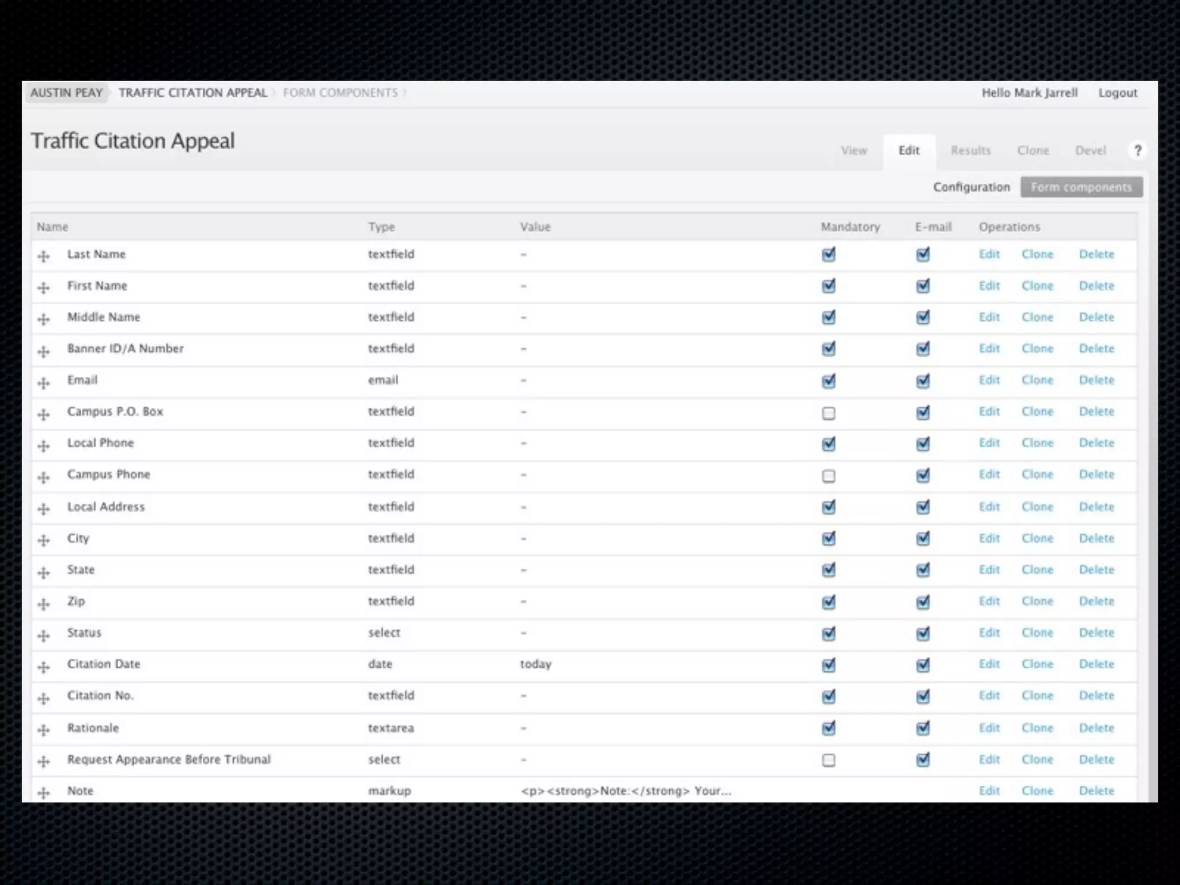Disable Mandatory checkbox for Status row
This screenshot has width=1180, height=885.
pos(829,633)
